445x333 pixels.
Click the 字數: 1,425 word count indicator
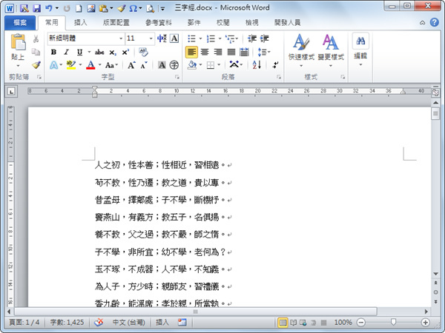67,322
